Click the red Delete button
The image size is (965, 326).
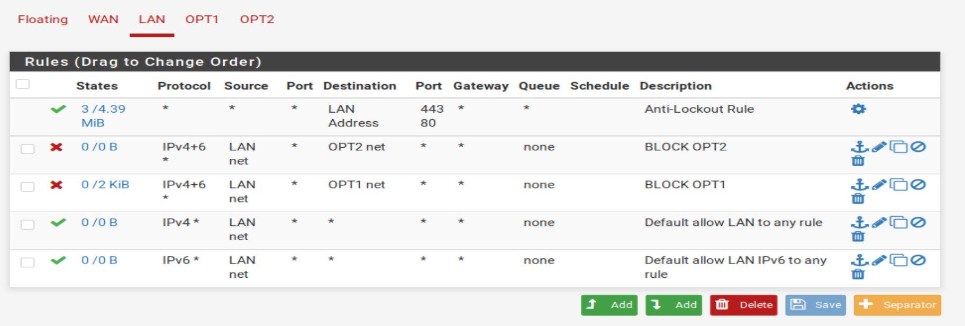tap(743, 305)
